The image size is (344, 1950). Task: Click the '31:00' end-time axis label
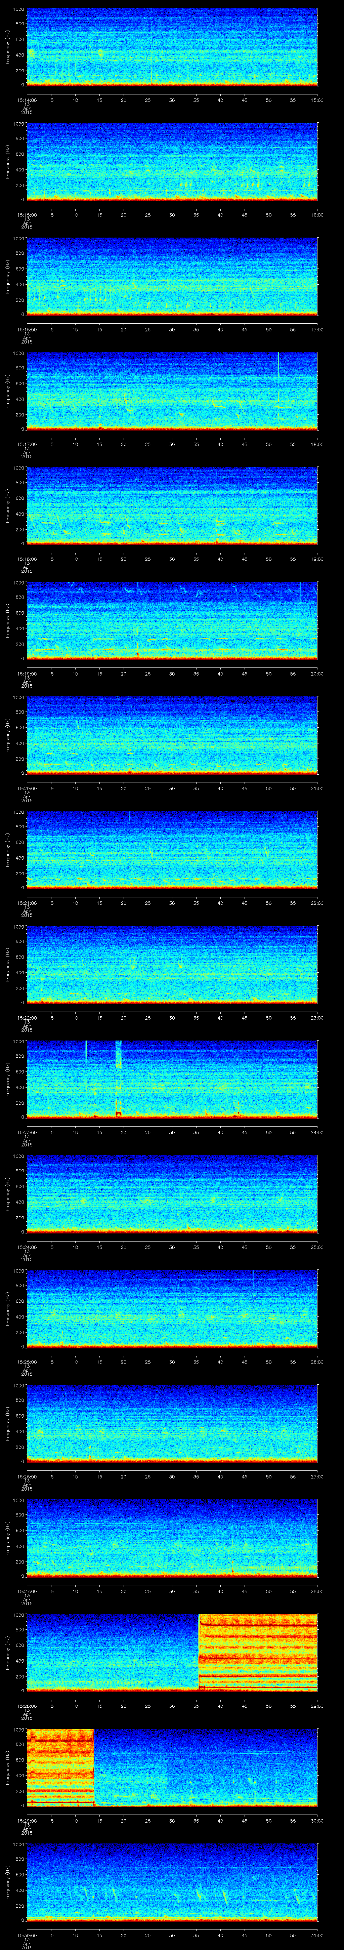coord(317,1936)
